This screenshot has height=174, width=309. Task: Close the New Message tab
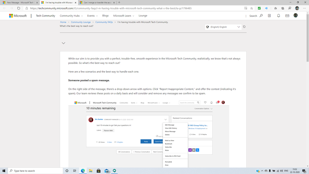click(37, 2)
